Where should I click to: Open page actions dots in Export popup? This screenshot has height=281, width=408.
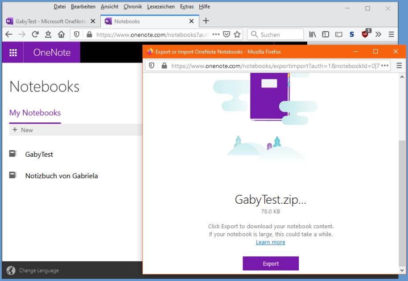384,66
